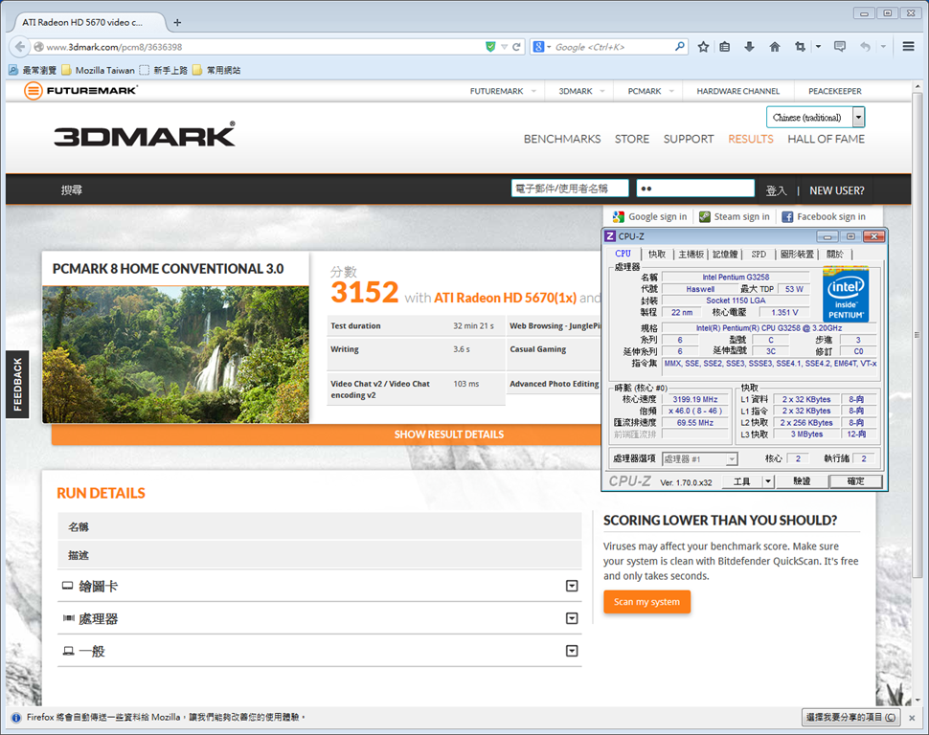
Task: Click the Facebook sign in link
Action: point(824,217)
